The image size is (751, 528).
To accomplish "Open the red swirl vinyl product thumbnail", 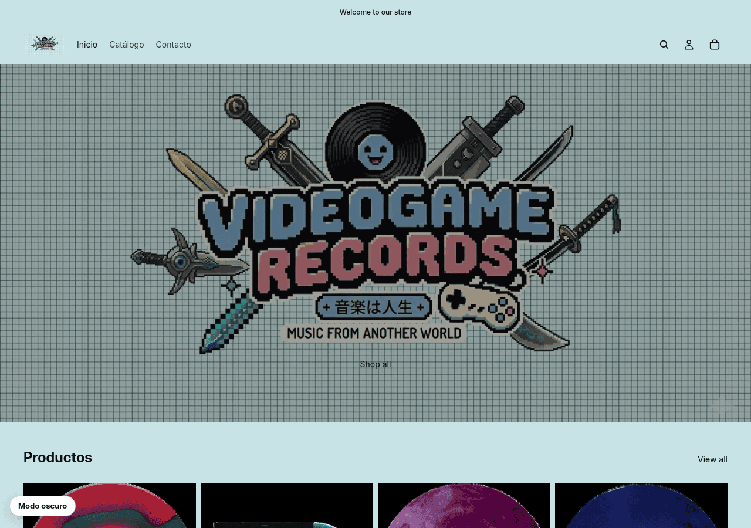I will pos(110,505).
